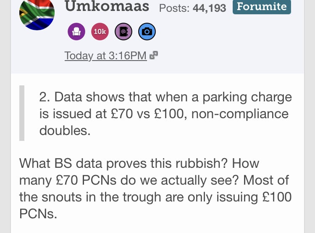Click the Forumite rank badge
Viewport: 315px width, 233px height.
[261, 7]
